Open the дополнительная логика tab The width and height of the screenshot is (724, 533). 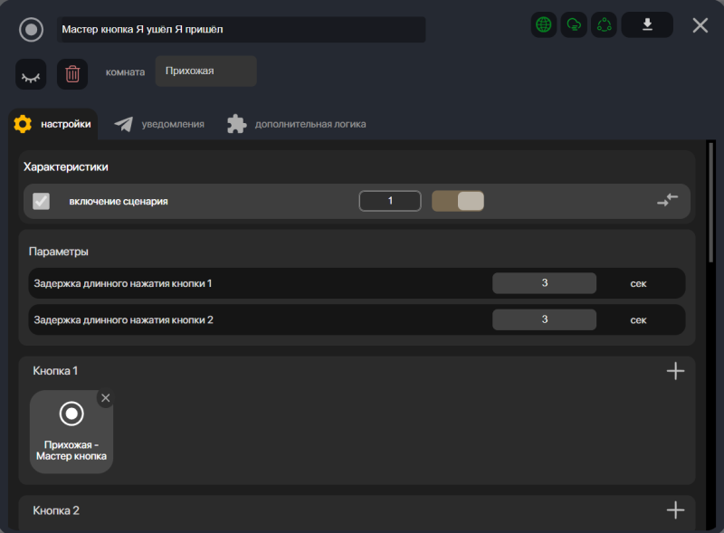[297, 124]
